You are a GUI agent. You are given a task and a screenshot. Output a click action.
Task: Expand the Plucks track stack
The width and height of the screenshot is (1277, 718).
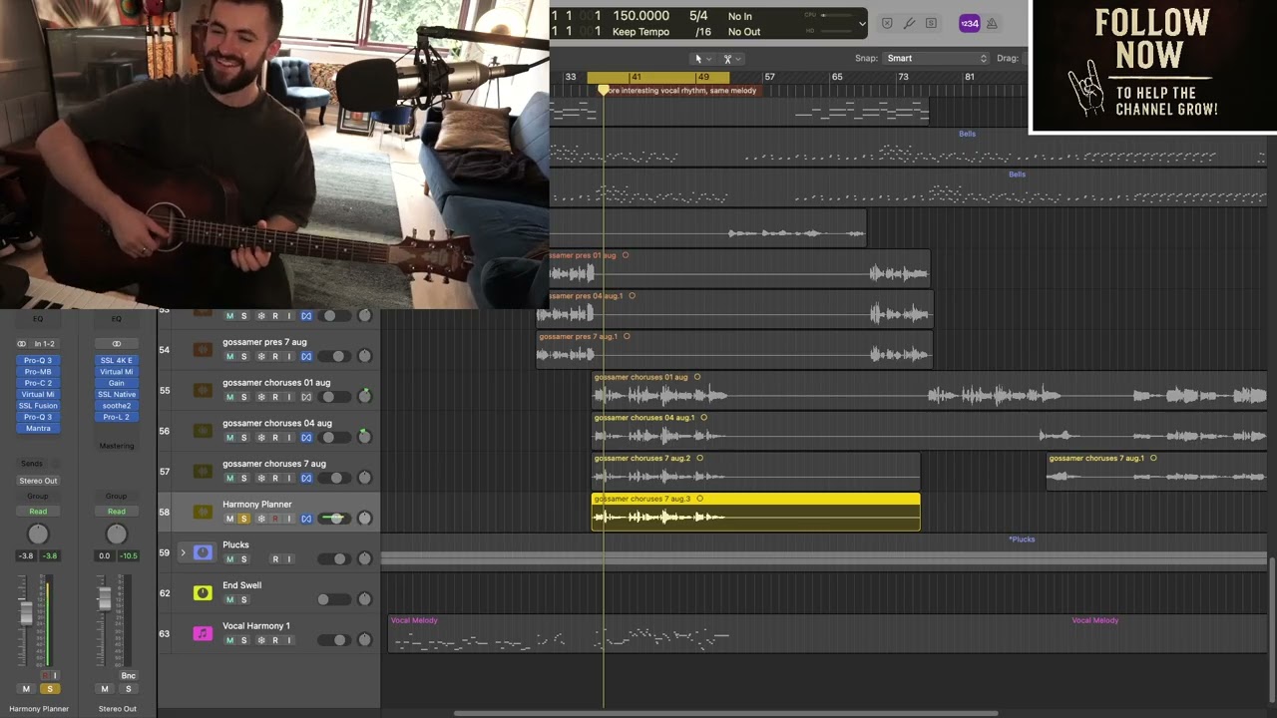click(183, 552)
